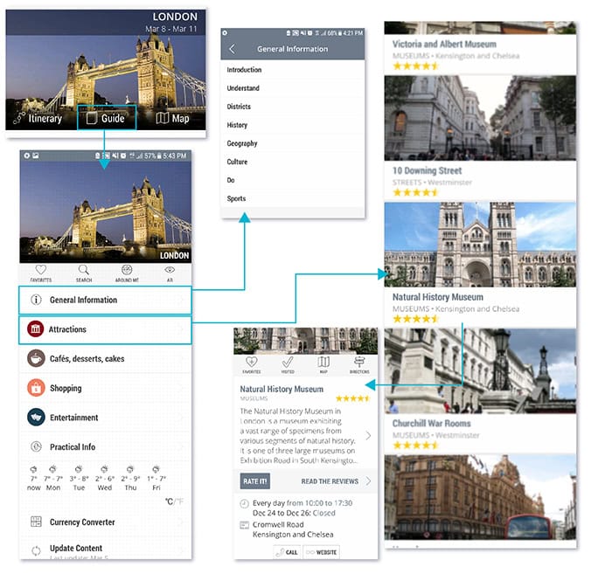
Task: Toggle the °C/°F temperature unit
Action: click(x=174, y=501)
